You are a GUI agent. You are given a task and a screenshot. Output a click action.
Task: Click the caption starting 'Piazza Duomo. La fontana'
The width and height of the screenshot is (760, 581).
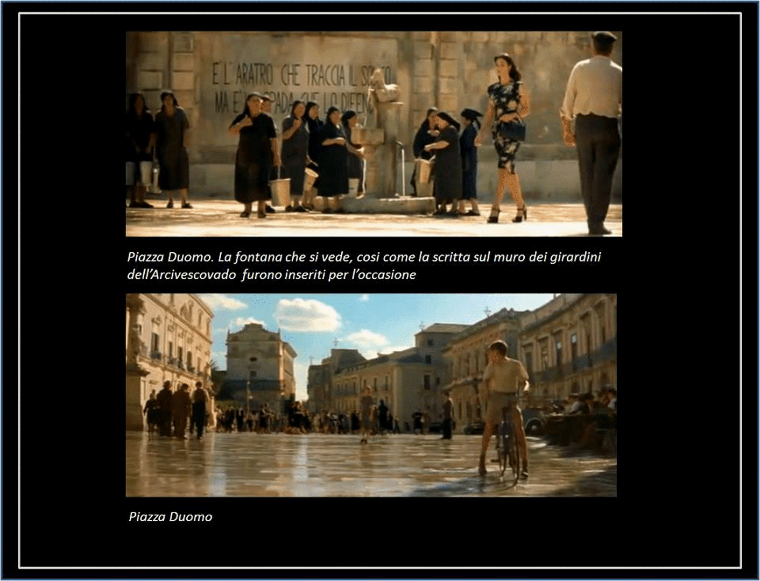(364, 265)
